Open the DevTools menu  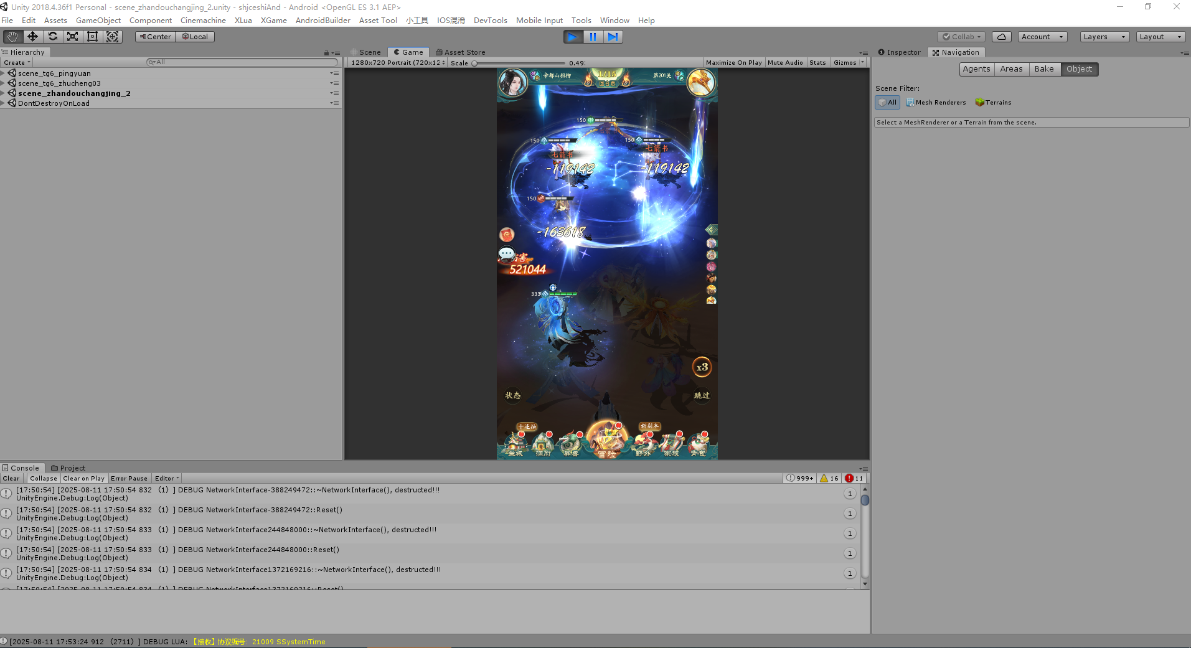[x=490, y=20]
